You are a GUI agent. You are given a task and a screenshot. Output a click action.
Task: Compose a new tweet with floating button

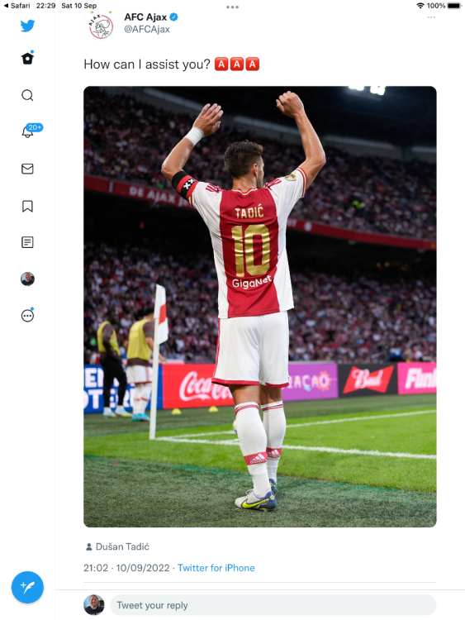[27, 587]
